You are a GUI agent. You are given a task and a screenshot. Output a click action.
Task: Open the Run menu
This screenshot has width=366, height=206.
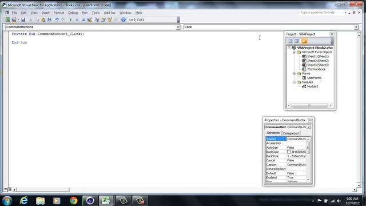coord(85,13)
